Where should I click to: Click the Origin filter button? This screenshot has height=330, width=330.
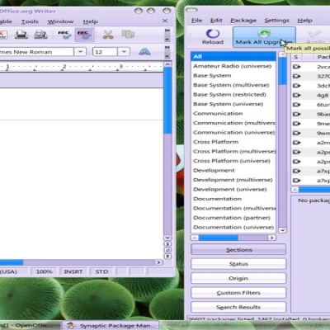(x=238, y=278)
